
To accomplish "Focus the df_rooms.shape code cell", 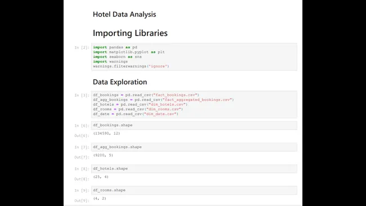I will [194, 190].
